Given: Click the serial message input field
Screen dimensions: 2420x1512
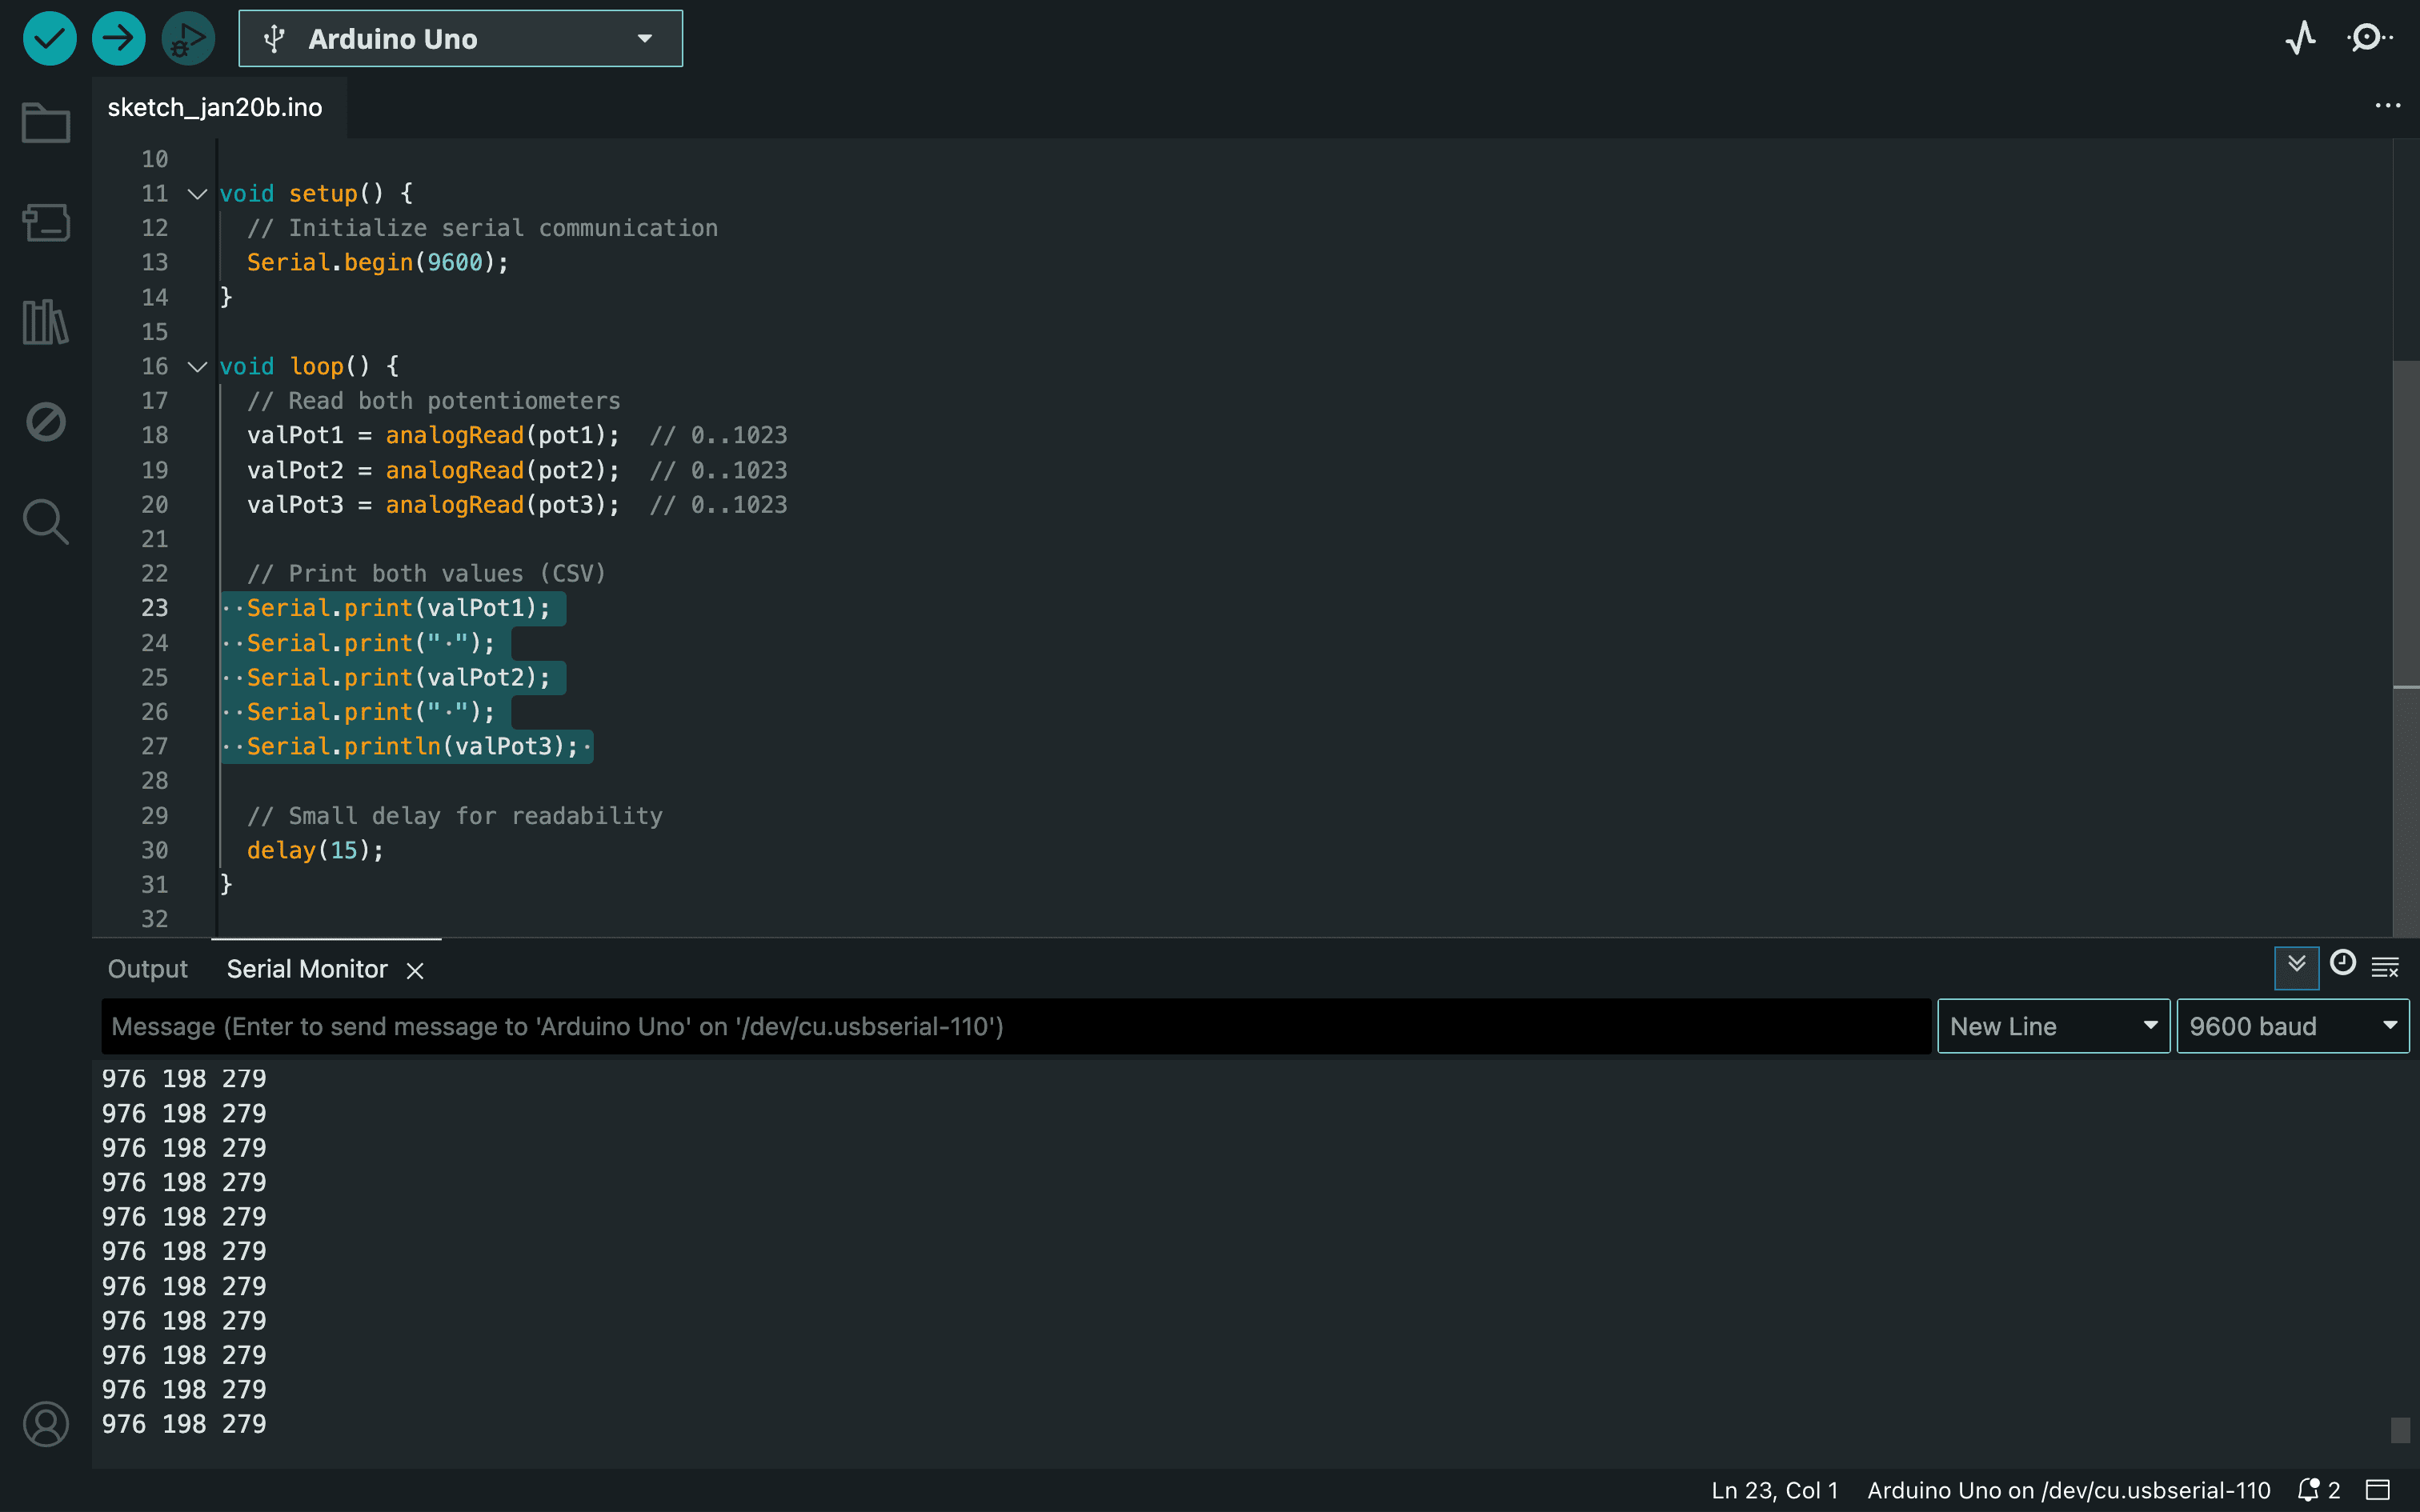Looking at the screenshot, I should [x=1015, y=1026].
